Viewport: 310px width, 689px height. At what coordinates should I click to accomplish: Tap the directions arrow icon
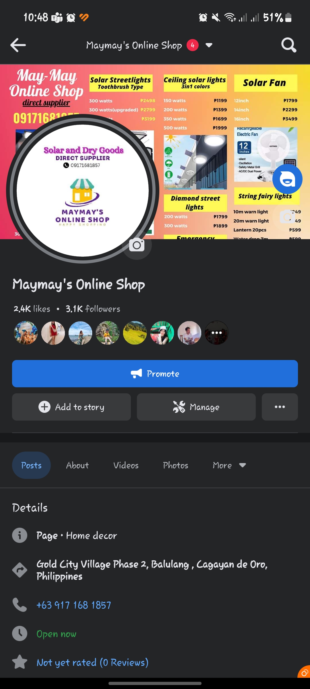(x=20, y=570)
